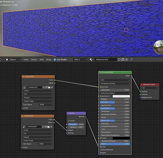The width and height of the screenshot is (163, 158).
Task: Click new image icon in Untitled.002 node
Action: tap(45, 127)
